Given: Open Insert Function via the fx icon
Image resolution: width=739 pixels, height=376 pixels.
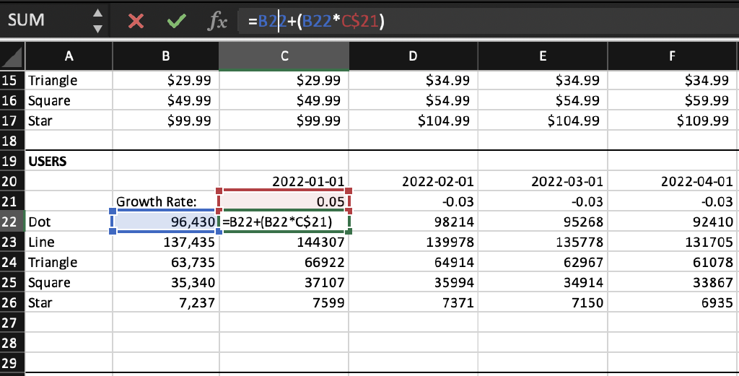Looking at the screenshot, I should 216,22.
